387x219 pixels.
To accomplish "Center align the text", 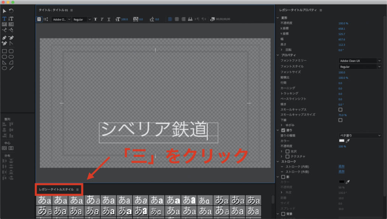I will click(177, 19).
